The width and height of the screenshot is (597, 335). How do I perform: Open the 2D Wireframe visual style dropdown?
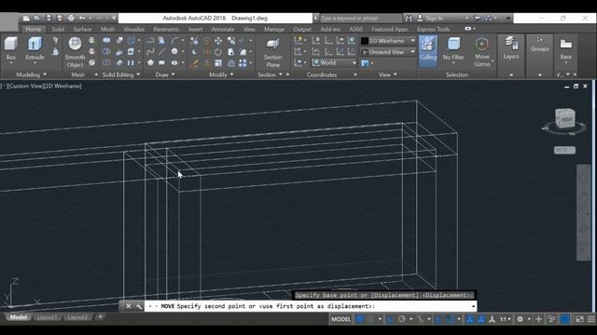tap(388, 41)
